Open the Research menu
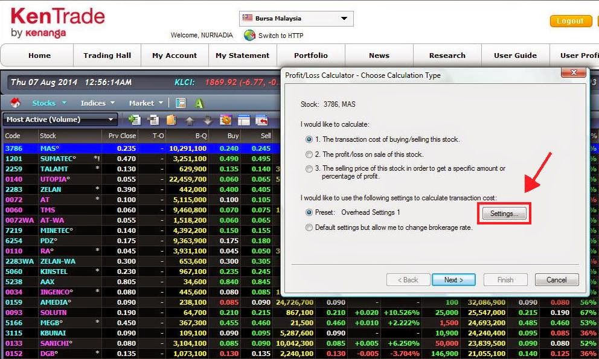The height and width of the screenshot is (359, 599). click(447, 55)
